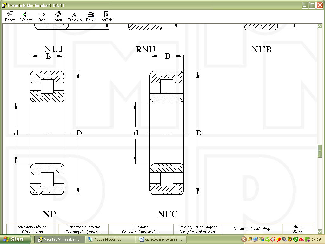325x244 pixels.
Task: Click the vertical scrollbar thumb
Action: point(320,151)
